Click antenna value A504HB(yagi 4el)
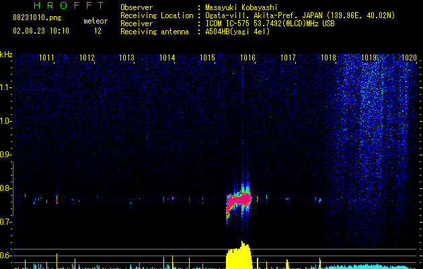The image size is (423, 269). coord(237,32)
